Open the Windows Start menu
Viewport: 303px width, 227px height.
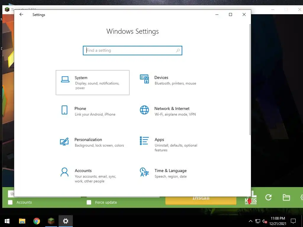7,221
